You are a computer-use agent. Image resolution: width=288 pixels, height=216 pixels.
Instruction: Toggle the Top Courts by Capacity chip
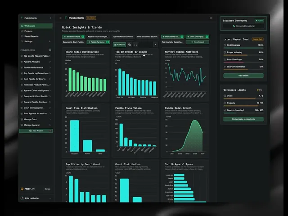tap(172, 42)
